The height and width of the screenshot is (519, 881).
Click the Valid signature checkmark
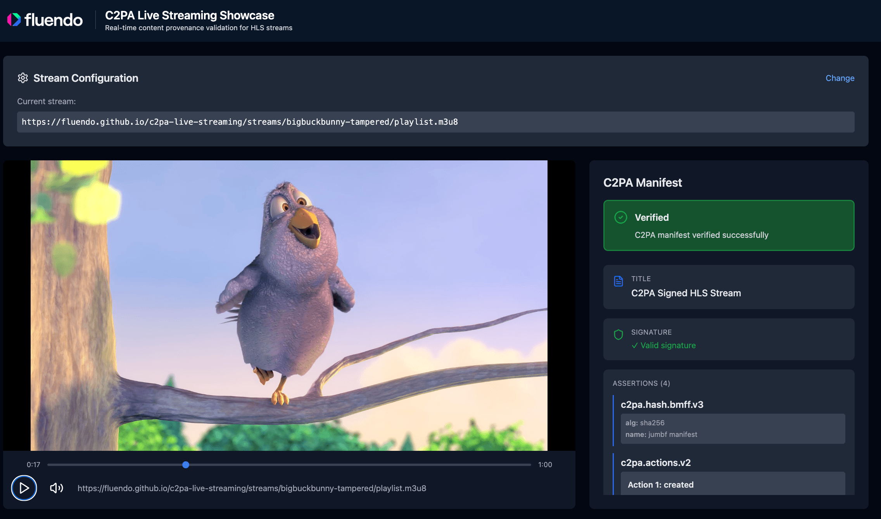point(635,345)
